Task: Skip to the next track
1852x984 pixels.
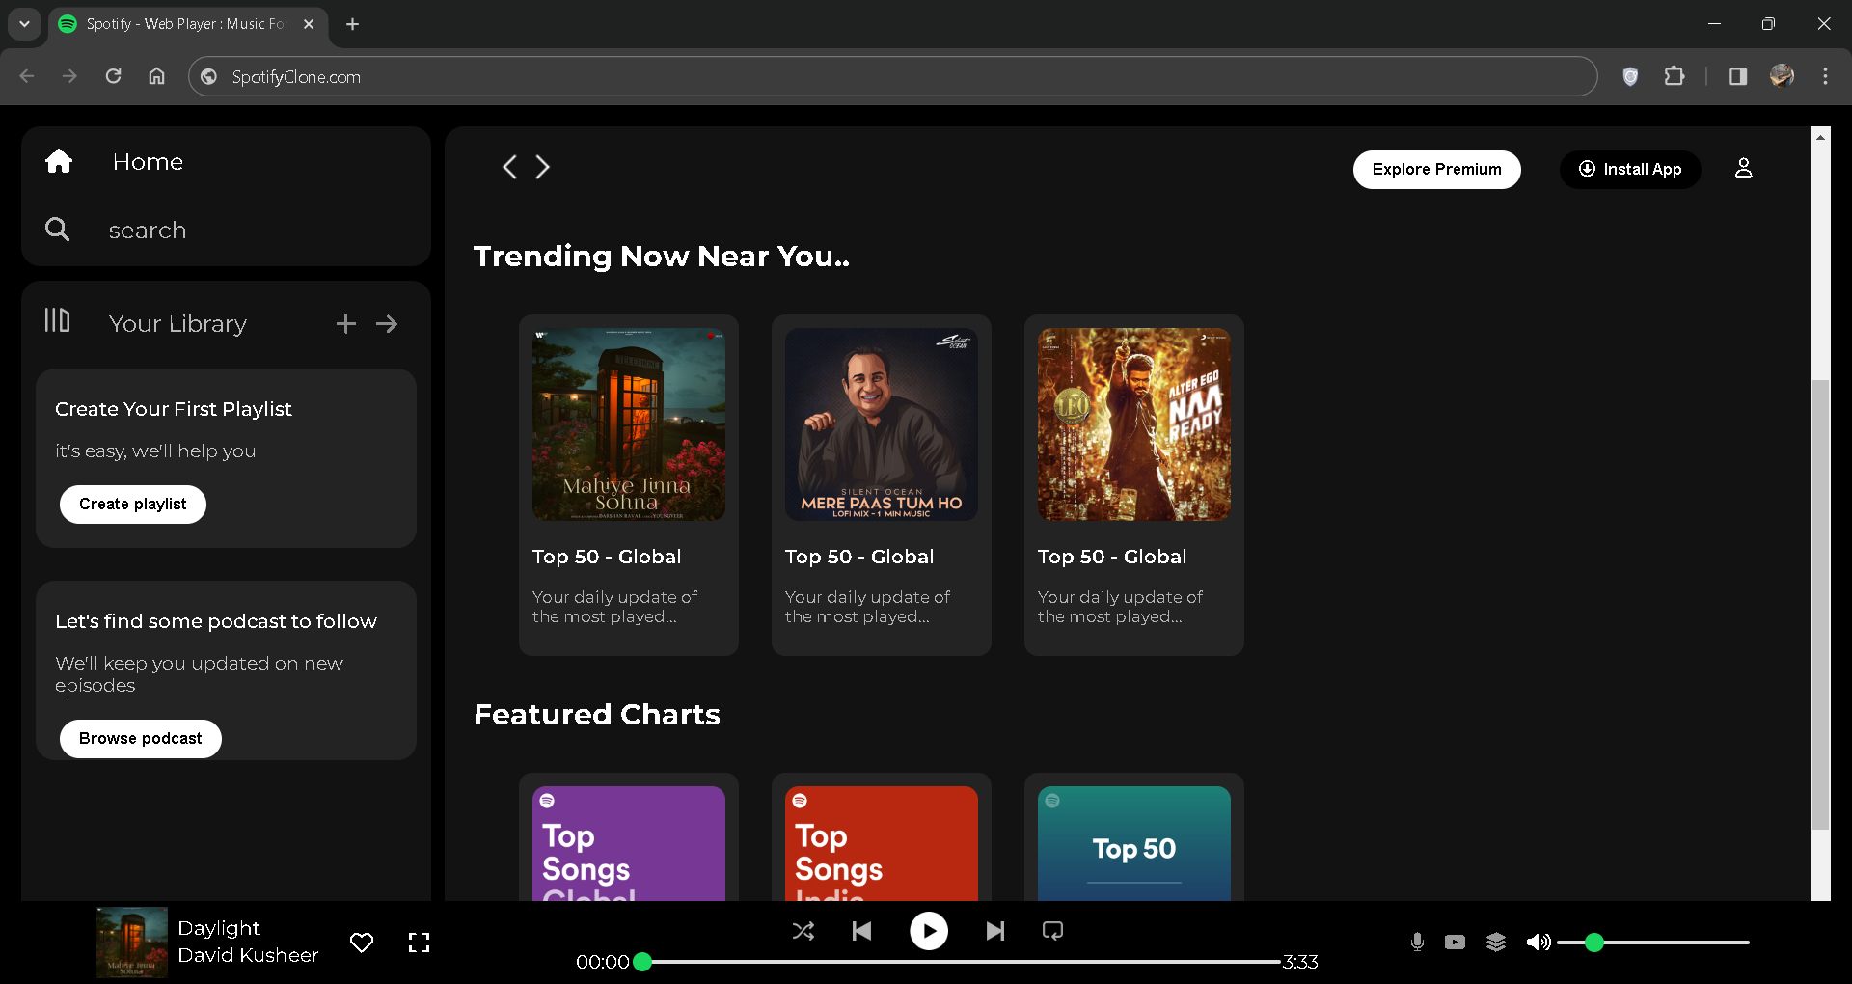Action: [x=995, y=931]
